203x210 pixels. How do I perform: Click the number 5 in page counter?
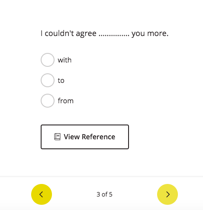(x=111, y=194)
